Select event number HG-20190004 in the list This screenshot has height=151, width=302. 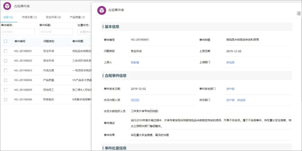[x=23, y=80]
